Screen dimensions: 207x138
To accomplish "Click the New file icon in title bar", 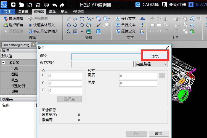I will coord(13,5).
